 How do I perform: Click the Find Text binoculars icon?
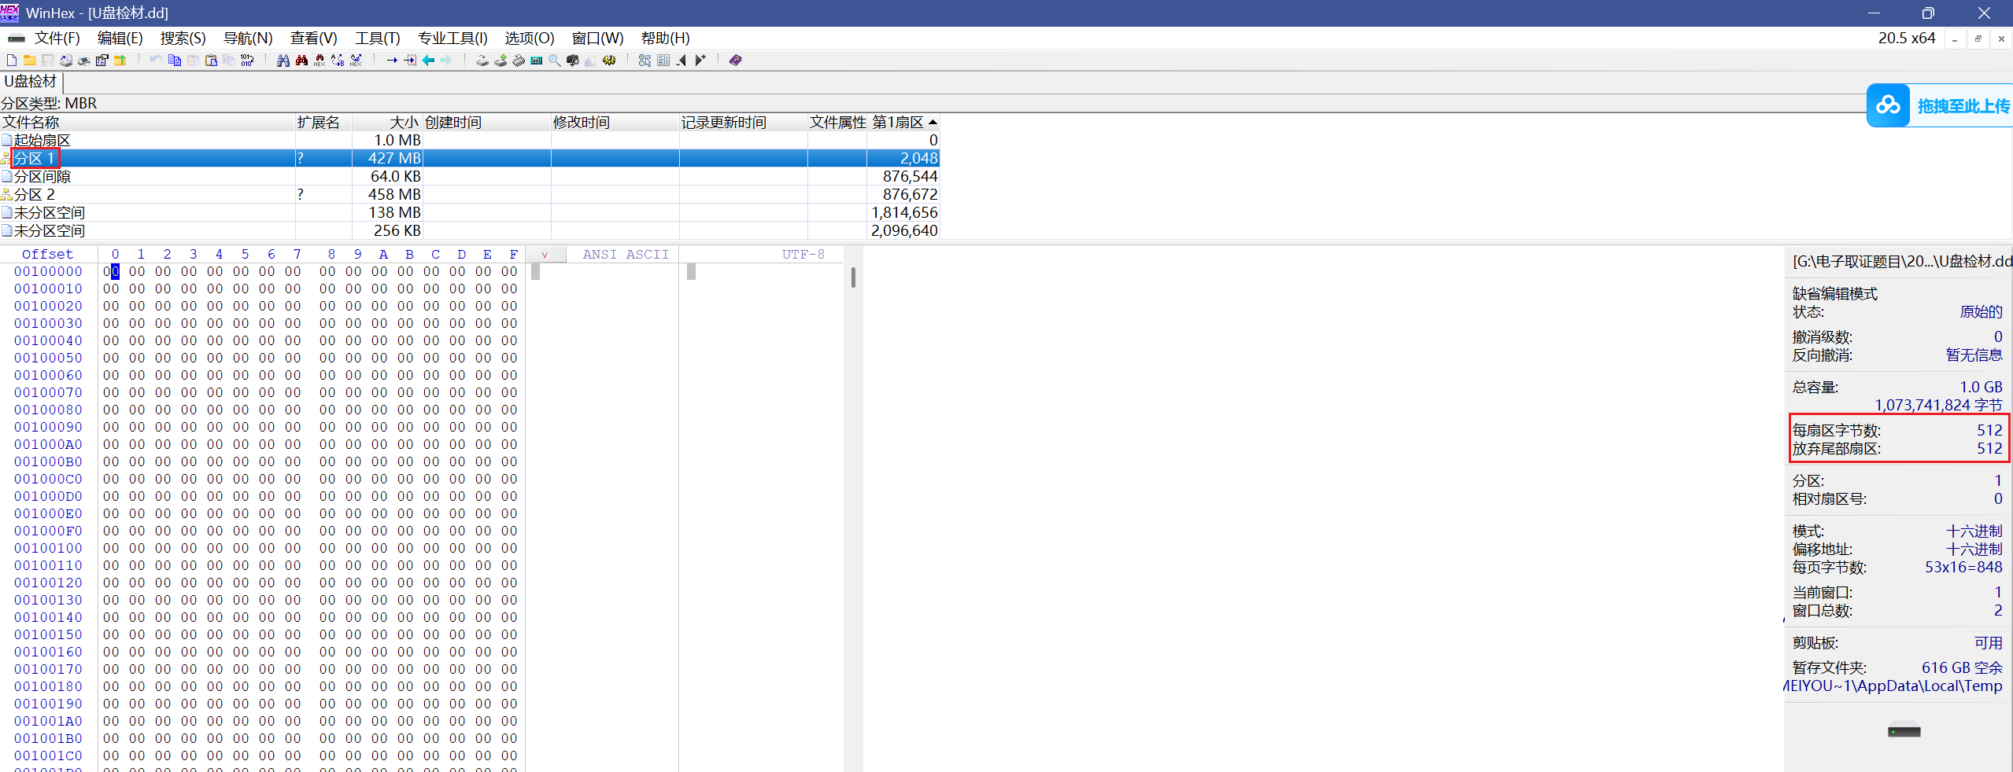click(x=283, y=61)
